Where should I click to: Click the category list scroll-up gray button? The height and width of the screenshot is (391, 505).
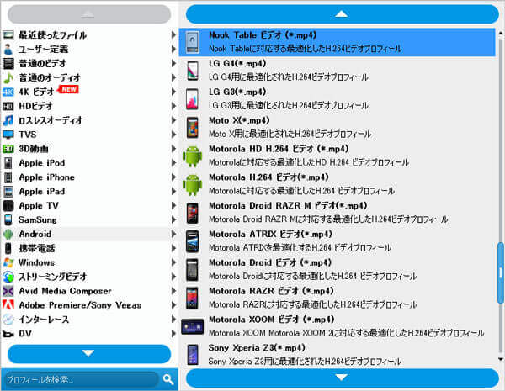89,14
